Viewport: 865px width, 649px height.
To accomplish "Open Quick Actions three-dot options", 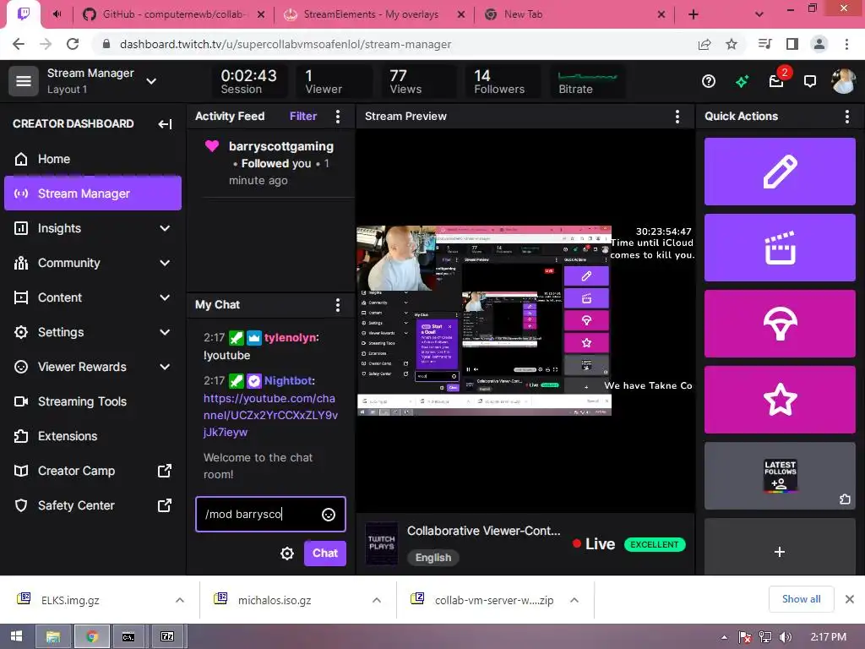I will click(846, 117).
